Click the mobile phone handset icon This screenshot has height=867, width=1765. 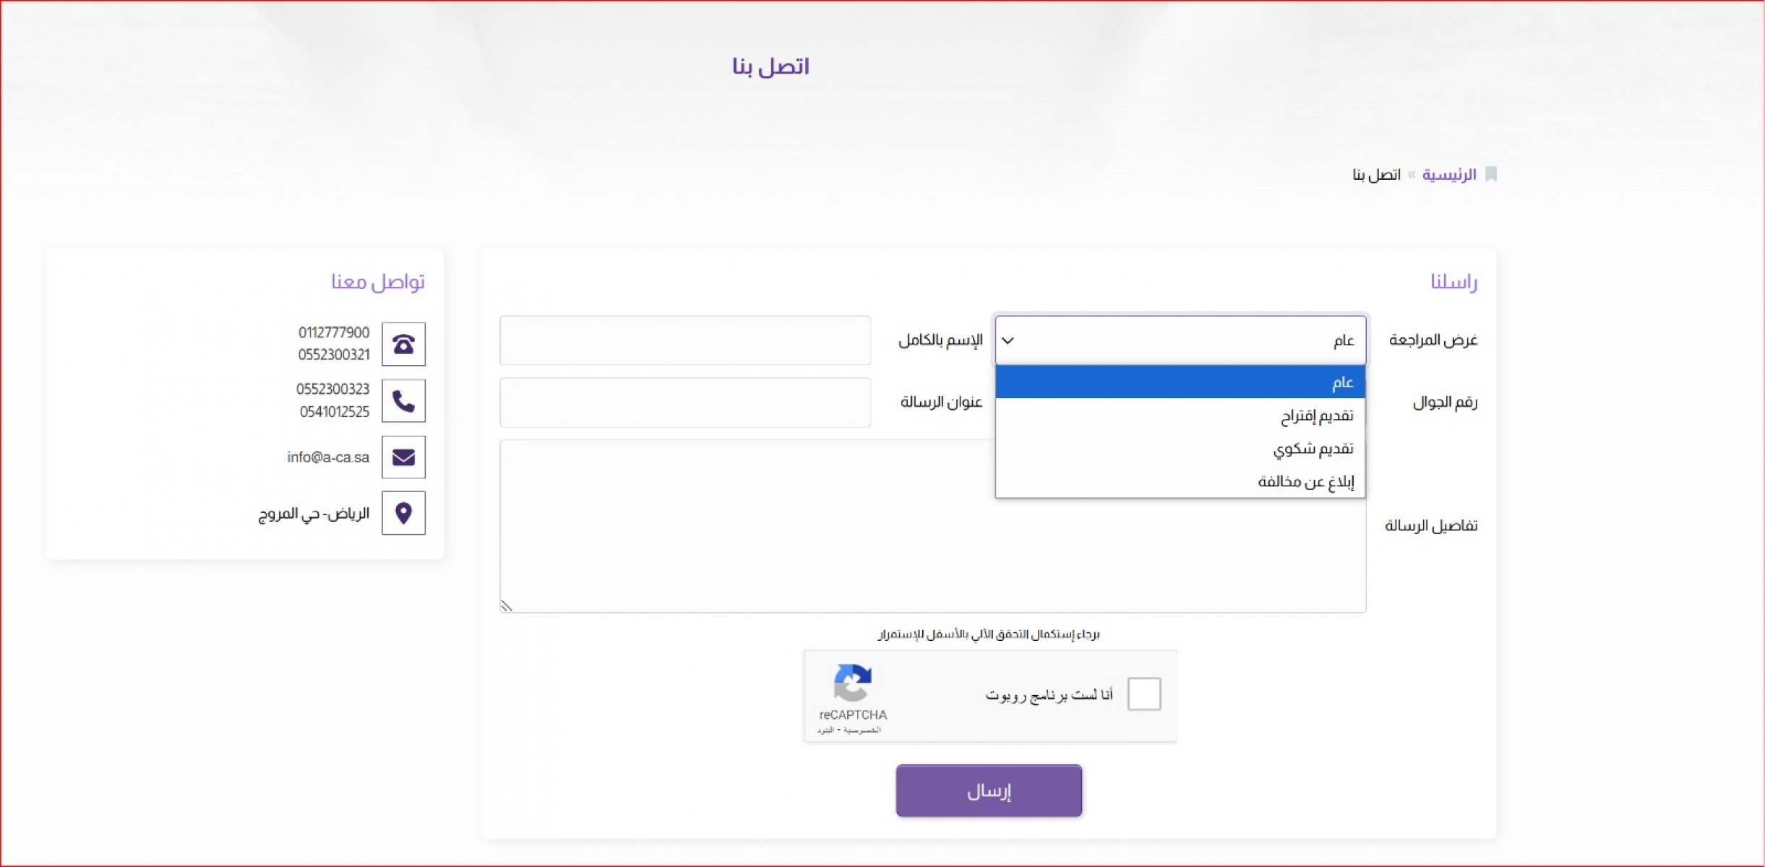click(403, 401)
